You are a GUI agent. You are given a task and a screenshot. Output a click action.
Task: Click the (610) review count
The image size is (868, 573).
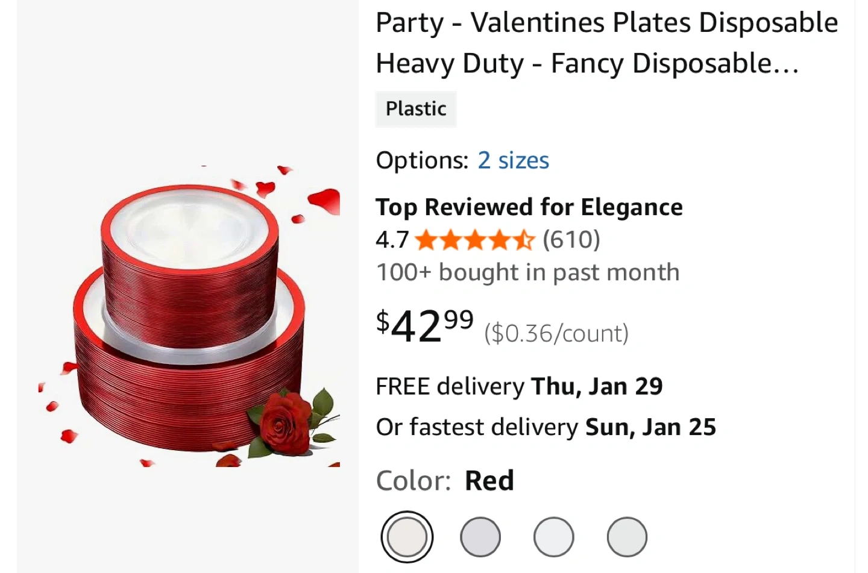tap(571, 240)
